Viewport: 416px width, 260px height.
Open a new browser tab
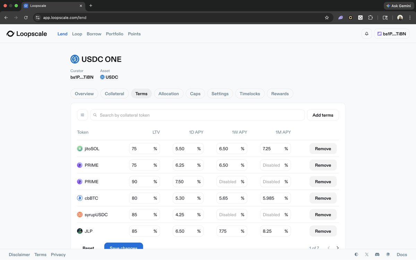[x=91, y=6]
